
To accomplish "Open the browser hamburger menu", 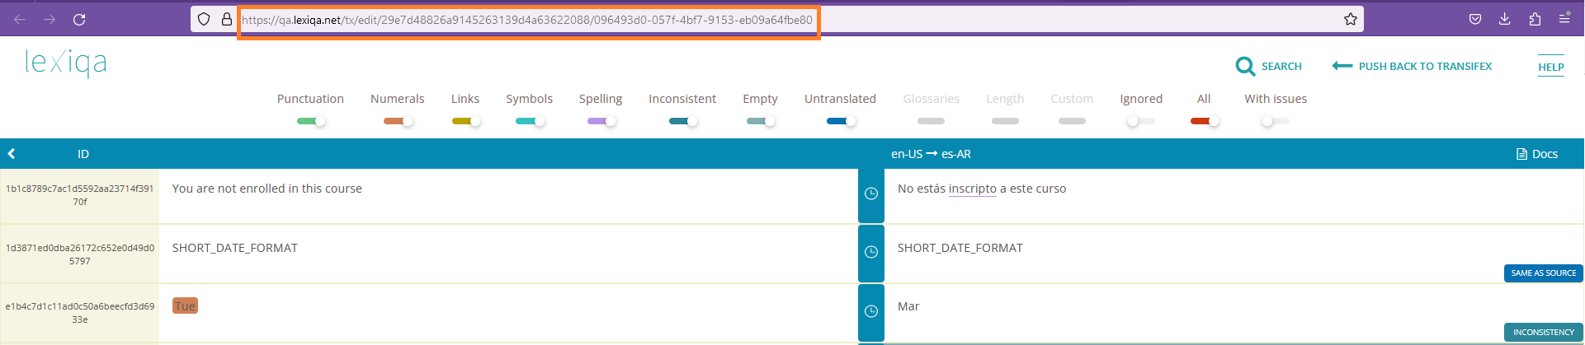I will [1564, 19].
